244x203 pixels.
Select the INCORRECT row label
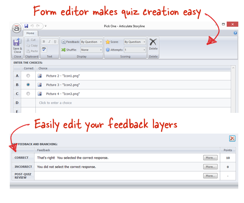coord(23,166)
